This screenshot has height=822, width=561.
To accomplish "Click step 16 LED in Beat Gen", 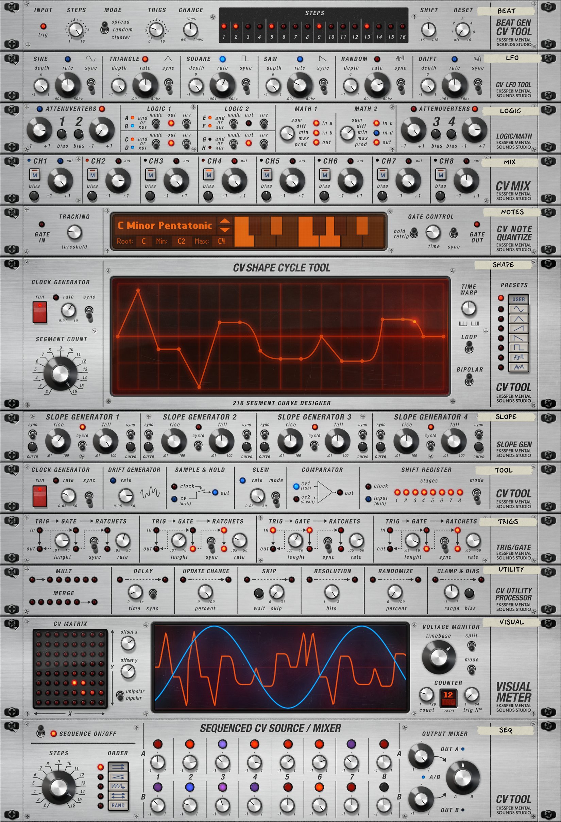I will [x=403, y=26].
